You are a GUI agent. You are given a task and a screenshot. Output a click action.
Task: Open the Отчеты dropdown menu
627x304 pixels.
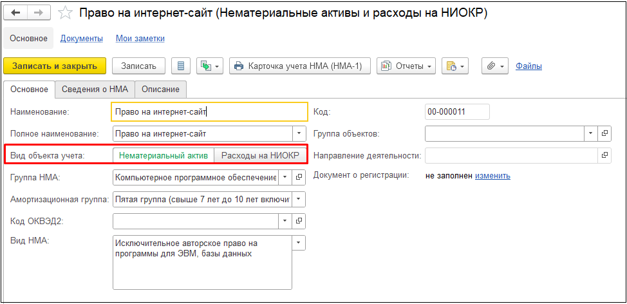(x=406, y=66)
